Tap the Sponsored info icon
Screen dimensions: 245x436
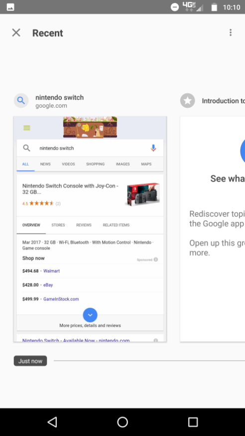(x=156, y=259)
